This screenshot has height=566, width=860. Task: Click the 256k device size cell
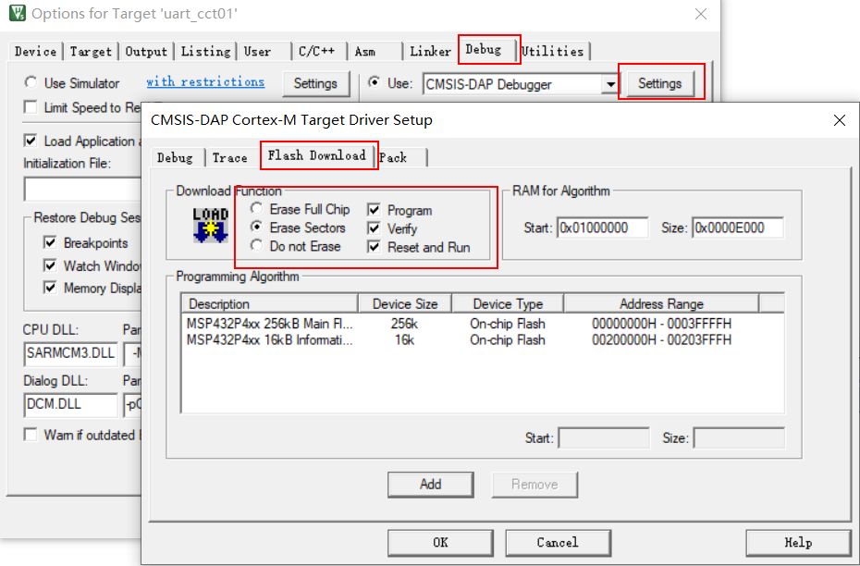[x=404, y=324]
